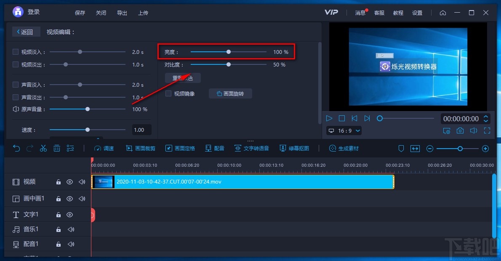The height and width of the screenshot is (261, 501).
Task: Click the 亮度 brightness slider
Action: point(229,52)
